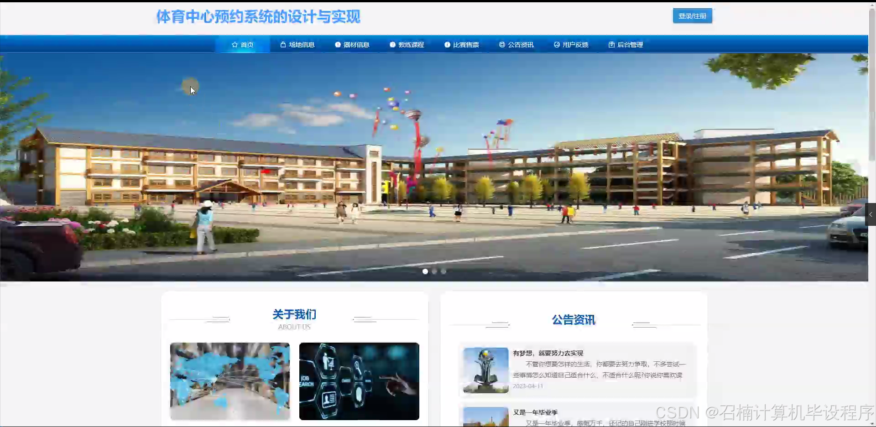Viewport: 876px width, 427px height.
Task: Click the bag icon beside 场地信息
Action: click(283, 45)
